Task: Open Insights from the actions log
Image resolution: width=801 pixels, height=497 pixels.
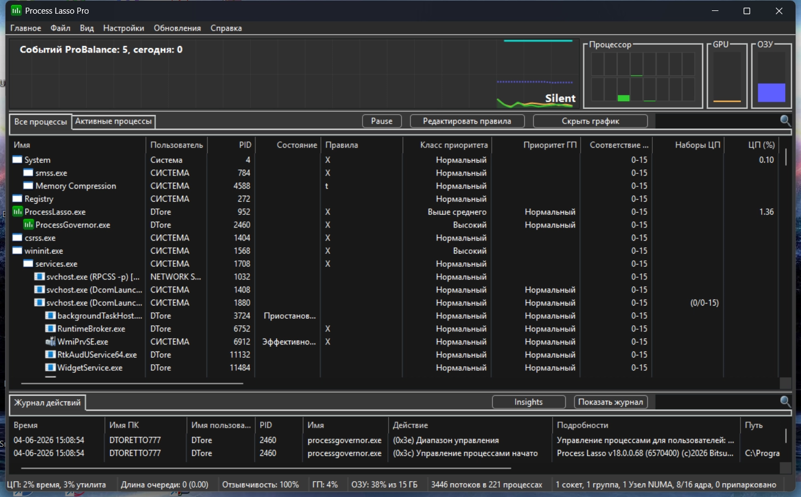Action: point(528,402)
